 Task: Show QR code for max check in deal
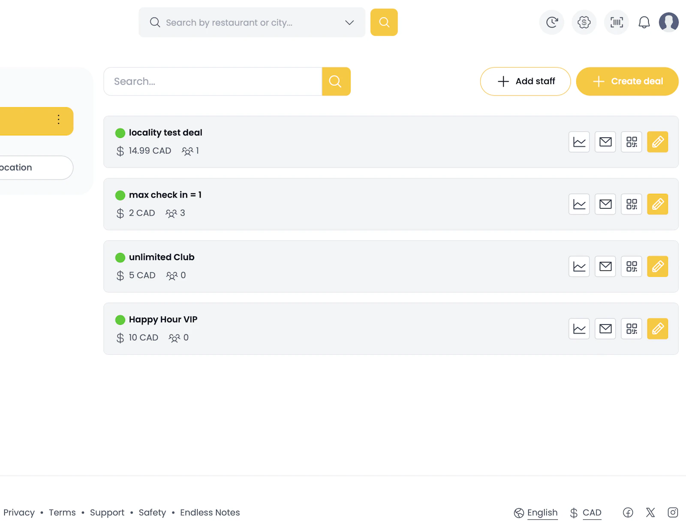(x=631, y=204)
